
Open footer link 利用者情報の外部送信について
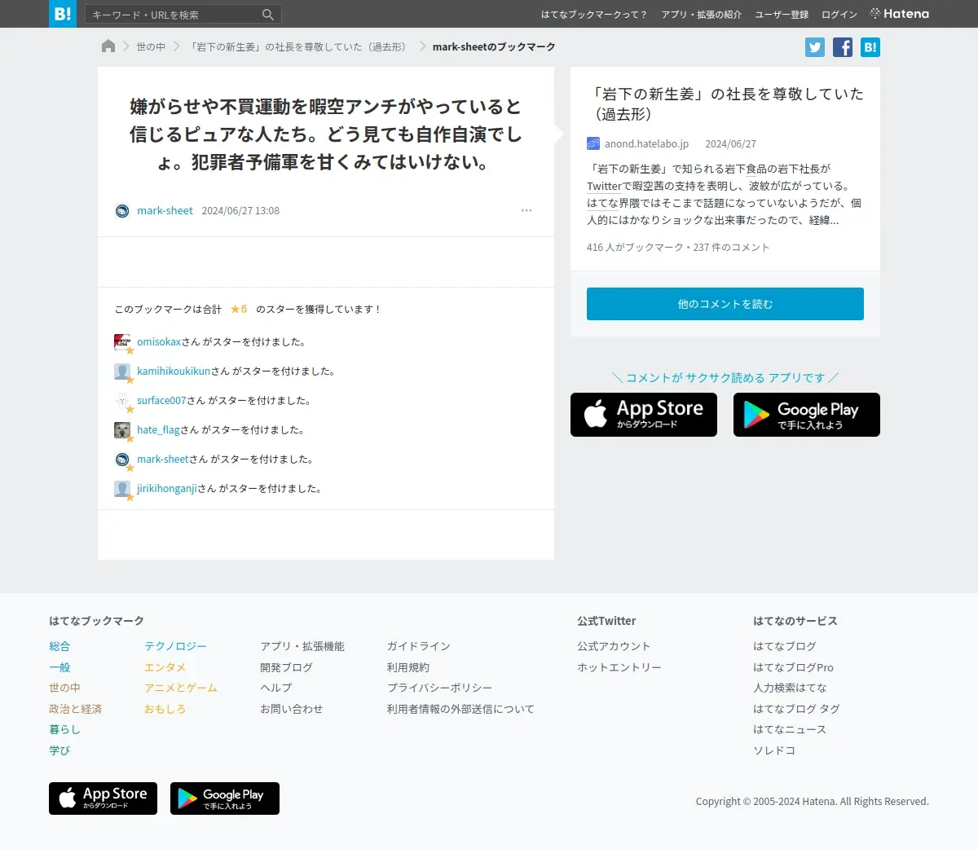click(460, 709)
